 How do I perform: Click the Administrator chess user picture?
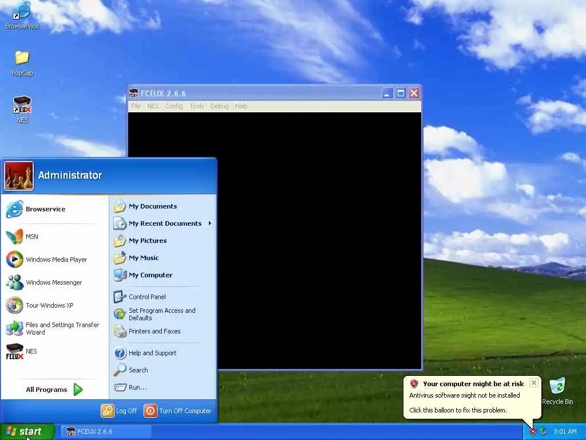[19, 176]
